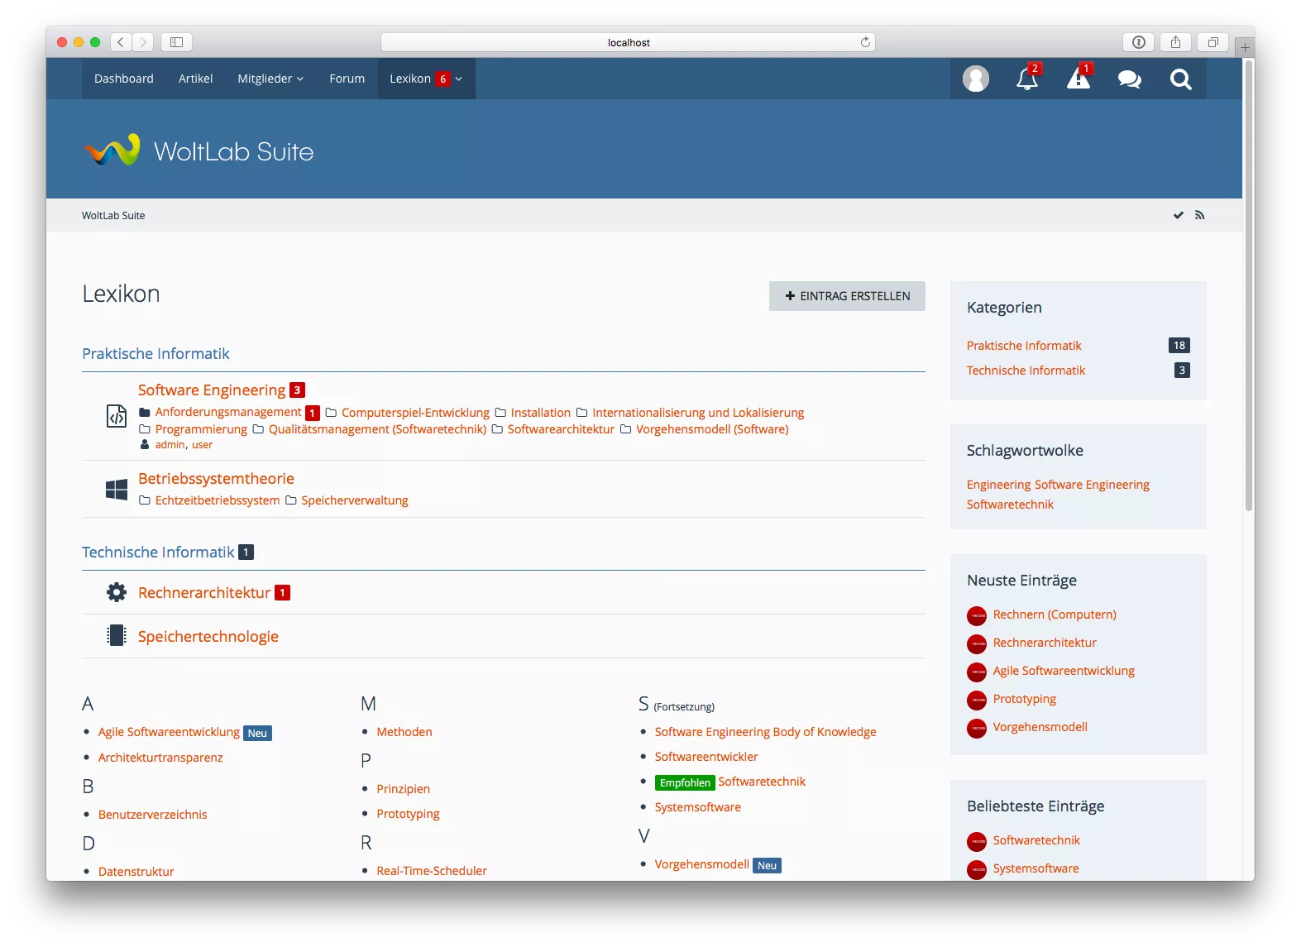The width and height of the screenshot is (1301, 947).
Task: Go to the Forum menu item
Action: pos(347,79)
